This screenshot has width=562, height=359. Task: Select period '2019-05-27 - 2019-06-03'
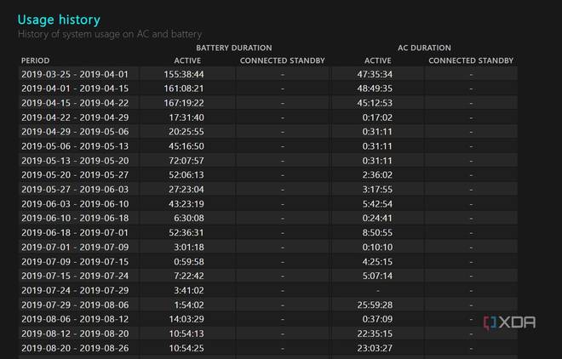pos(75,190)
